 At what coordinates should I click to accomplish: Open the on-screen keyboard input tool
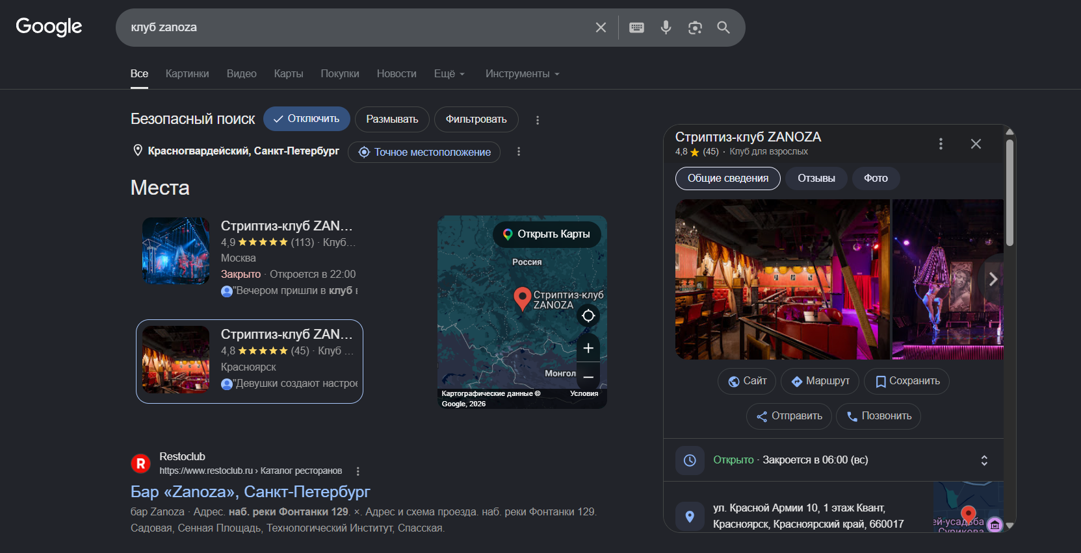tap(636, 27)
